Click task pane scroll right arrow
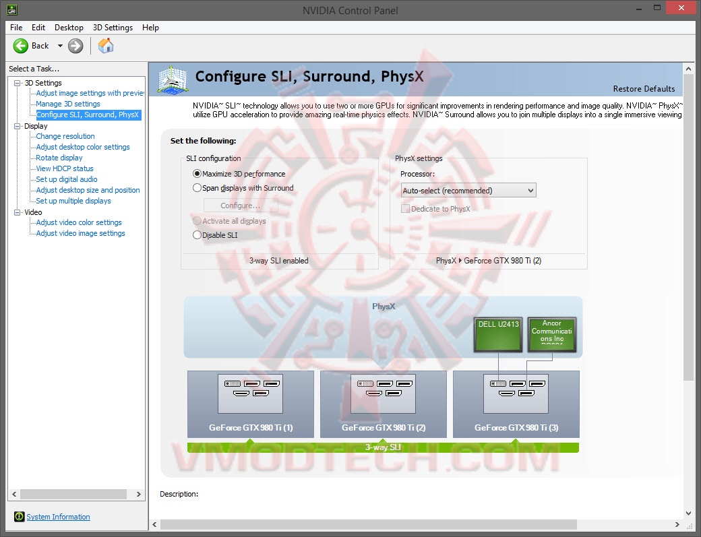Viewport: 701px width, 537px height. [x=139, y=494]
